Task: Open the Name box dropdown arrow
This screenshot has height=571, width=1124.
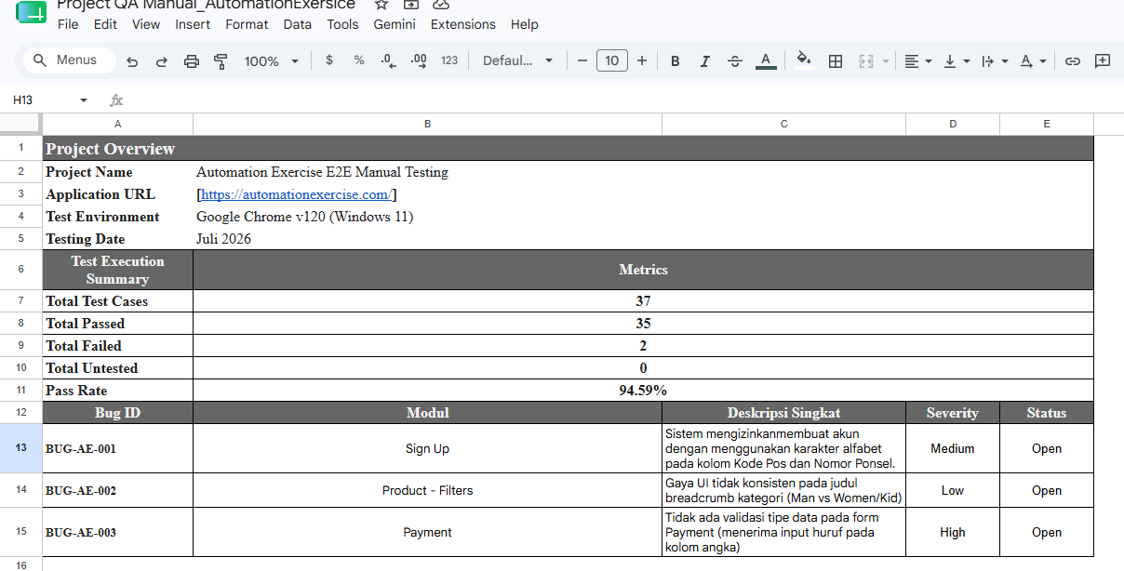Action: 84,100
